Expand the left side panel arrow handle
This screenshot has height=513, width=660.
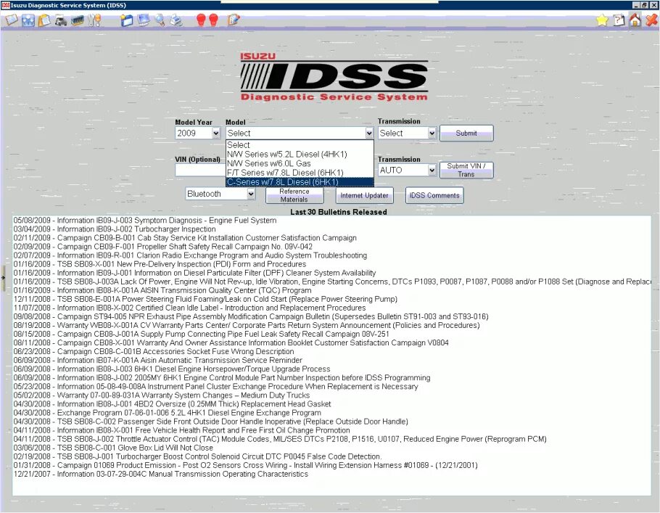click(3, 278)
